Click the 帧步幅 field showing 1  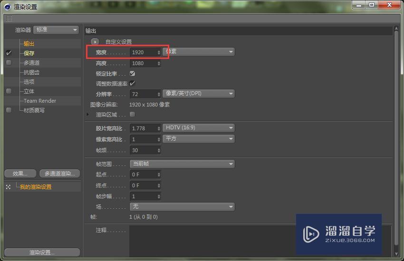[x=143, y=197]
